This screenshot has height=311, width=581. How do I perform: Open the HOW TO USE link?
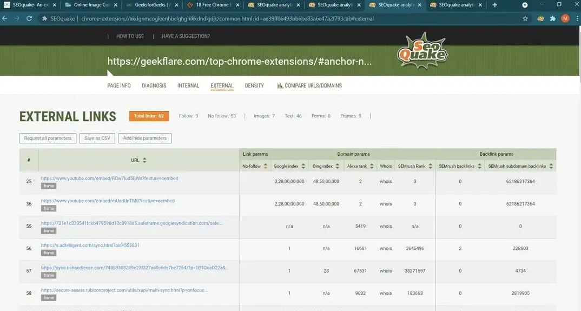click(x=130, y=36)
